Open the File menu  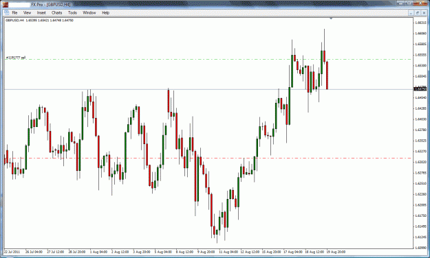point(14,12)
